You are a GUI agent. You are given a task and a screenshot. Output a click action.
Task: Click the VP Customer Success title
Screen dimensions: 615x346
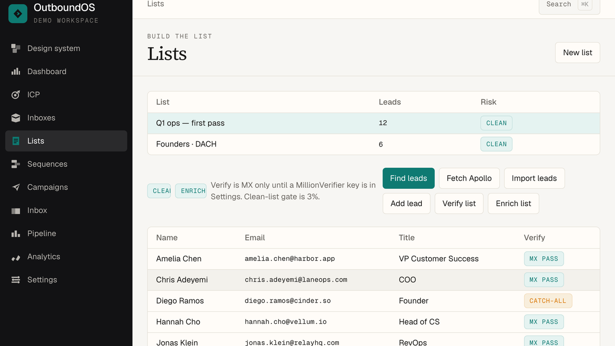click(x=439, y=259)
